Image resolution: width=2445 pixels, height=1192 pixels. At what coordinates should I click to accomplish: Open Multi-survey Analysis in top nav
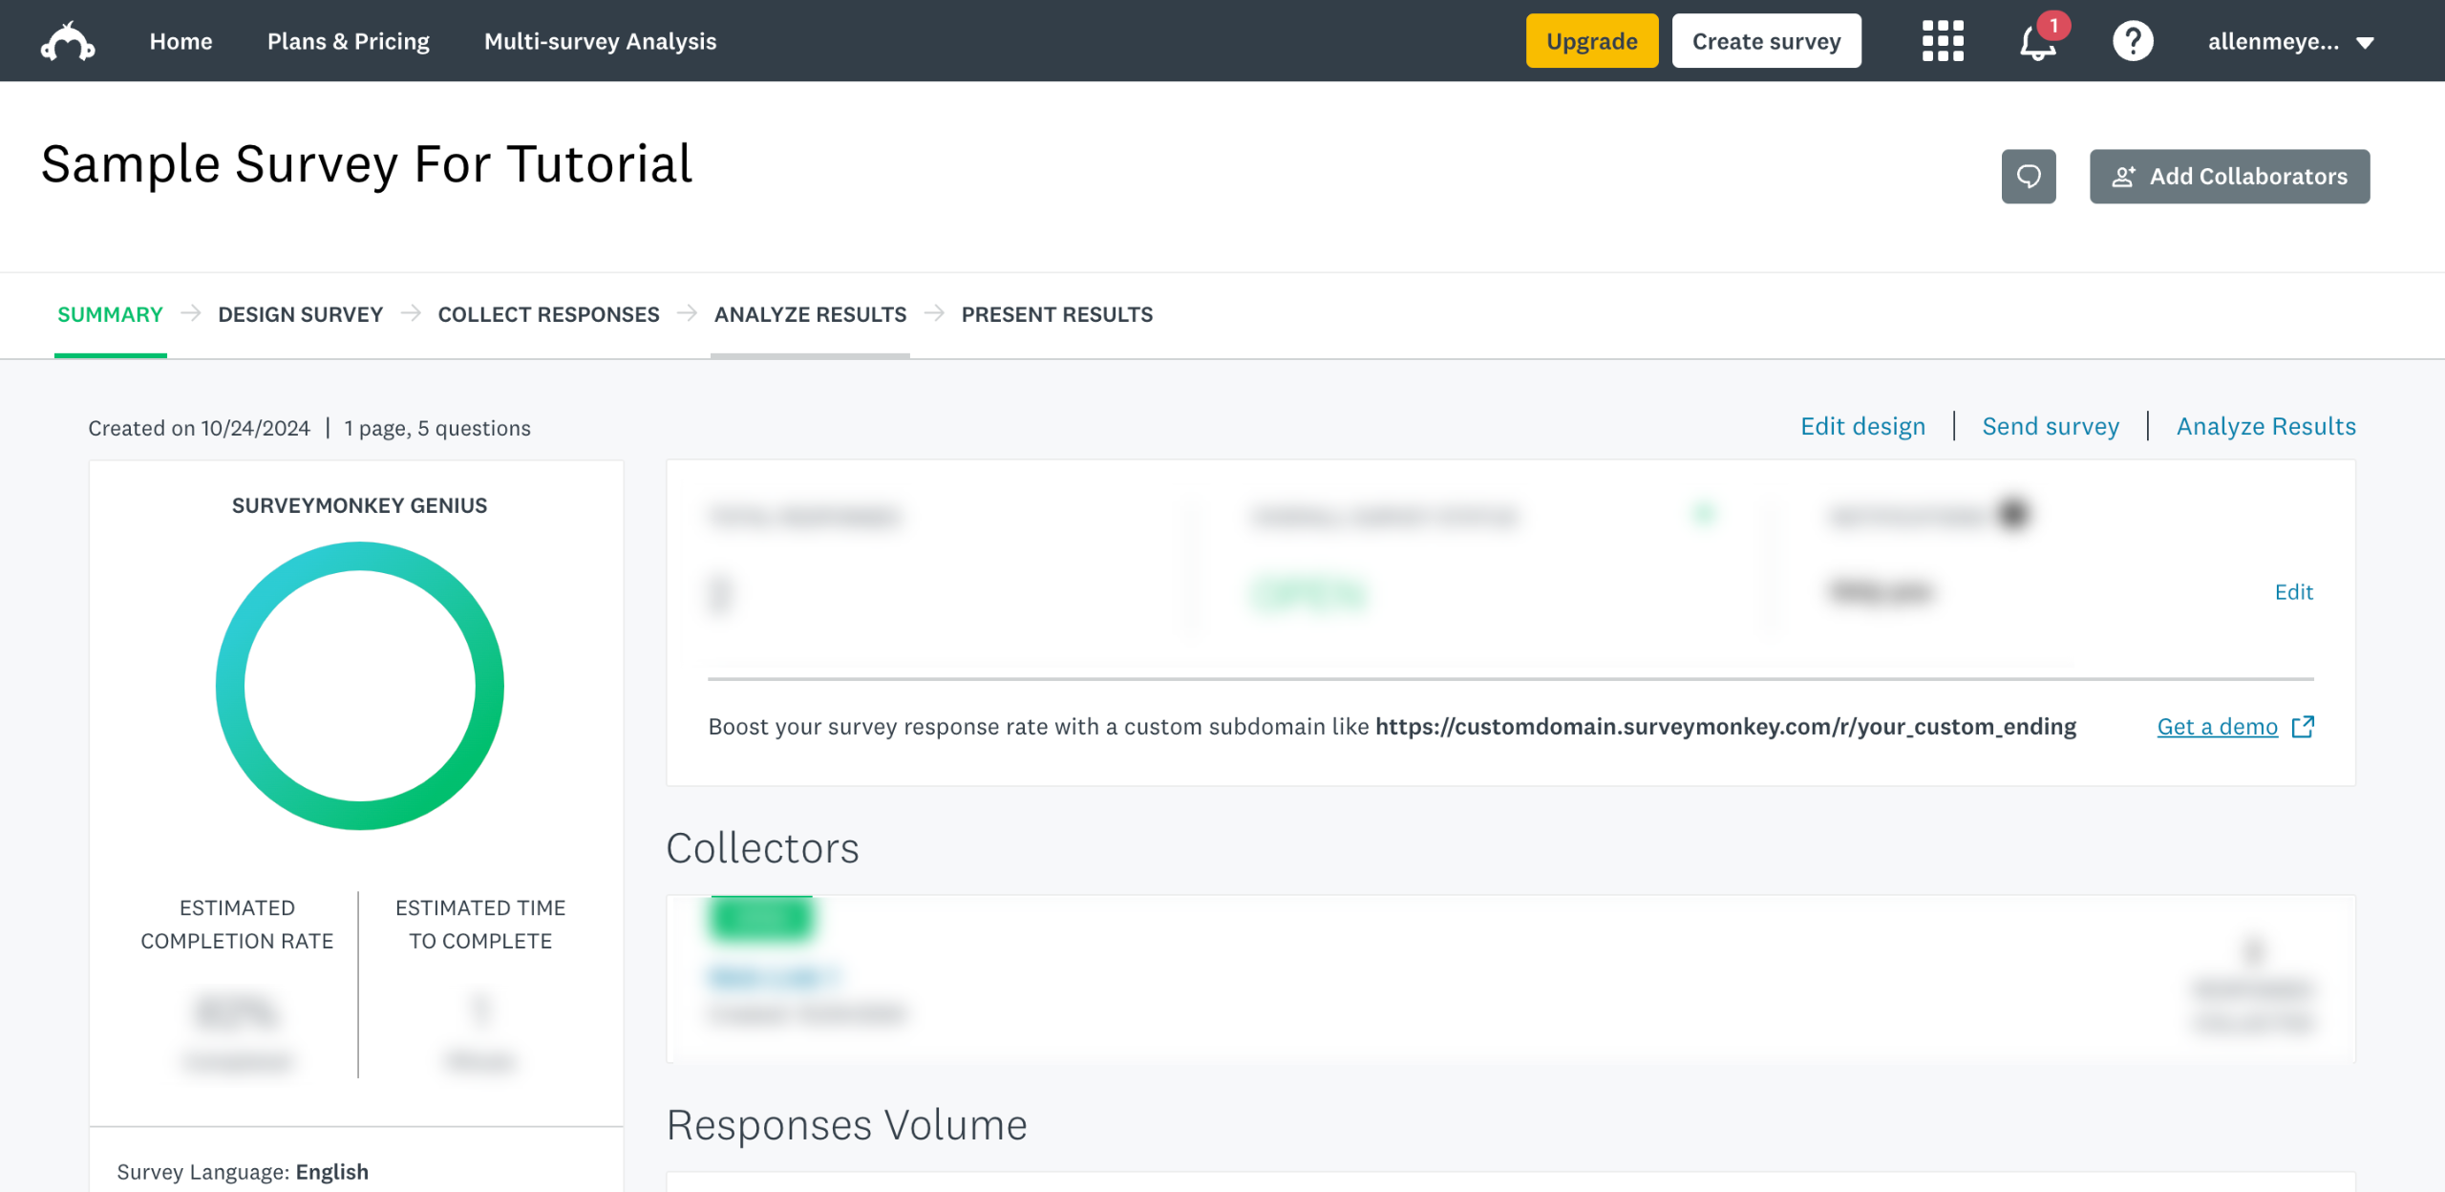[600, 41]
